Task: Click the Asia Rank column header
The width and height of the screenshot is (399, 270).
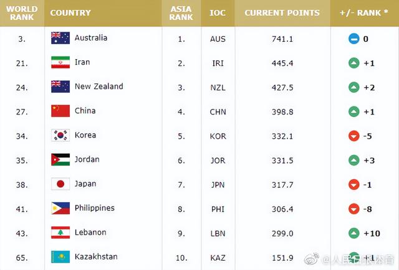Action: [x=181, y=13]
